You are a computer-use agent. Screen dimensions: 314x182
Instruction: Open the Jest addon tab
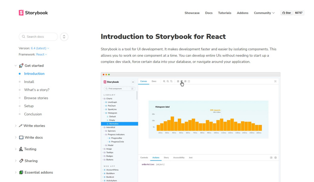coord(191,157)
